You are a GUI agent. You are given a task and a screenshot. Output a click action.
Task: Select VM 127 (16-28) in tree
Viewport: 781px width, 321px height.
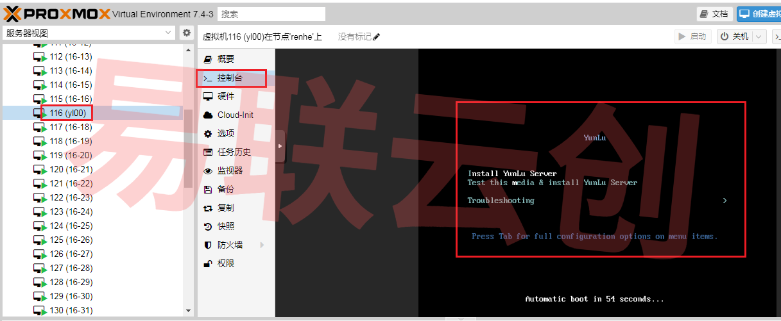71,268
